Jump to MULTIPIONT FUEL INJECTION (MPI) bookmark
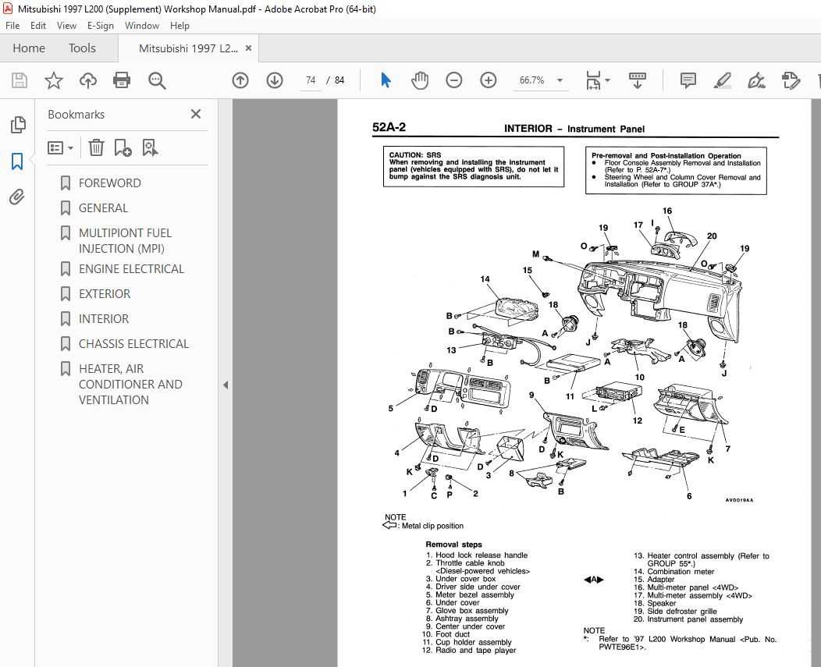The height and width of the screenshot is (667, 821). coord(125,241)
